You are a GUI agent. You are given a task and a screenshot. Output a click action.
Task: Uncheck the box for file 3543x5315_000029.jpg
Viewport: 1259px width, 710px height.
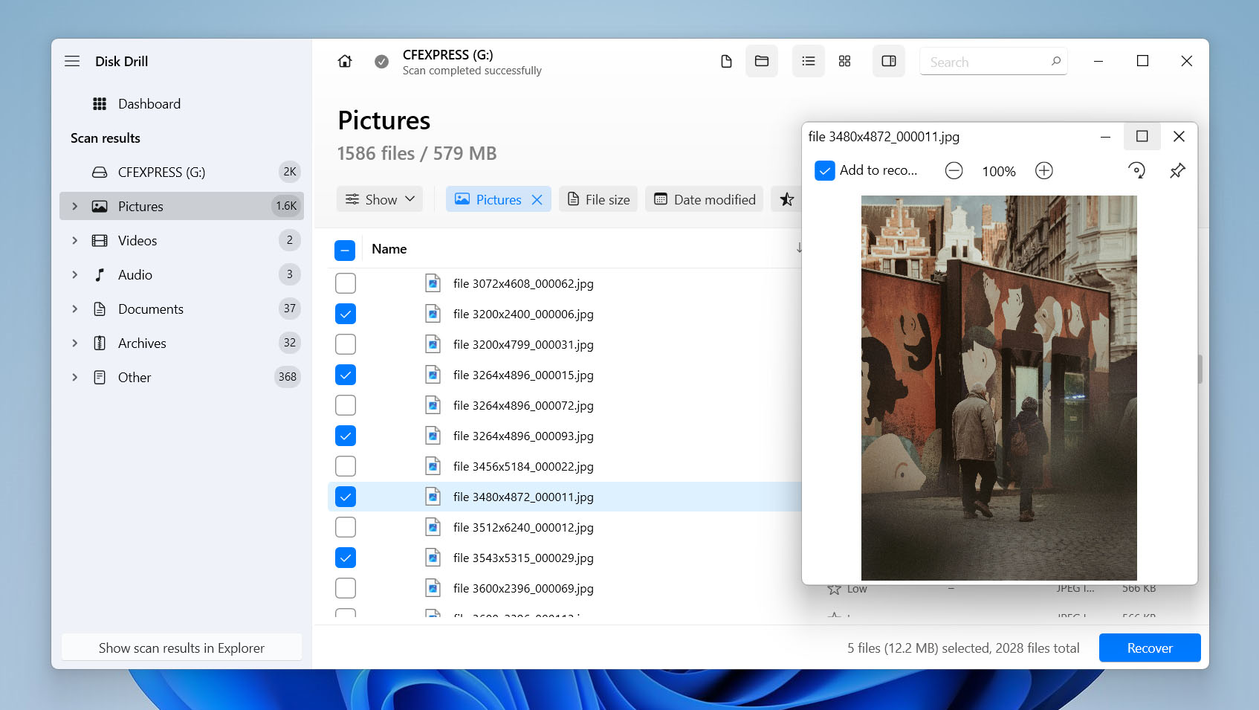click(346, 558)
